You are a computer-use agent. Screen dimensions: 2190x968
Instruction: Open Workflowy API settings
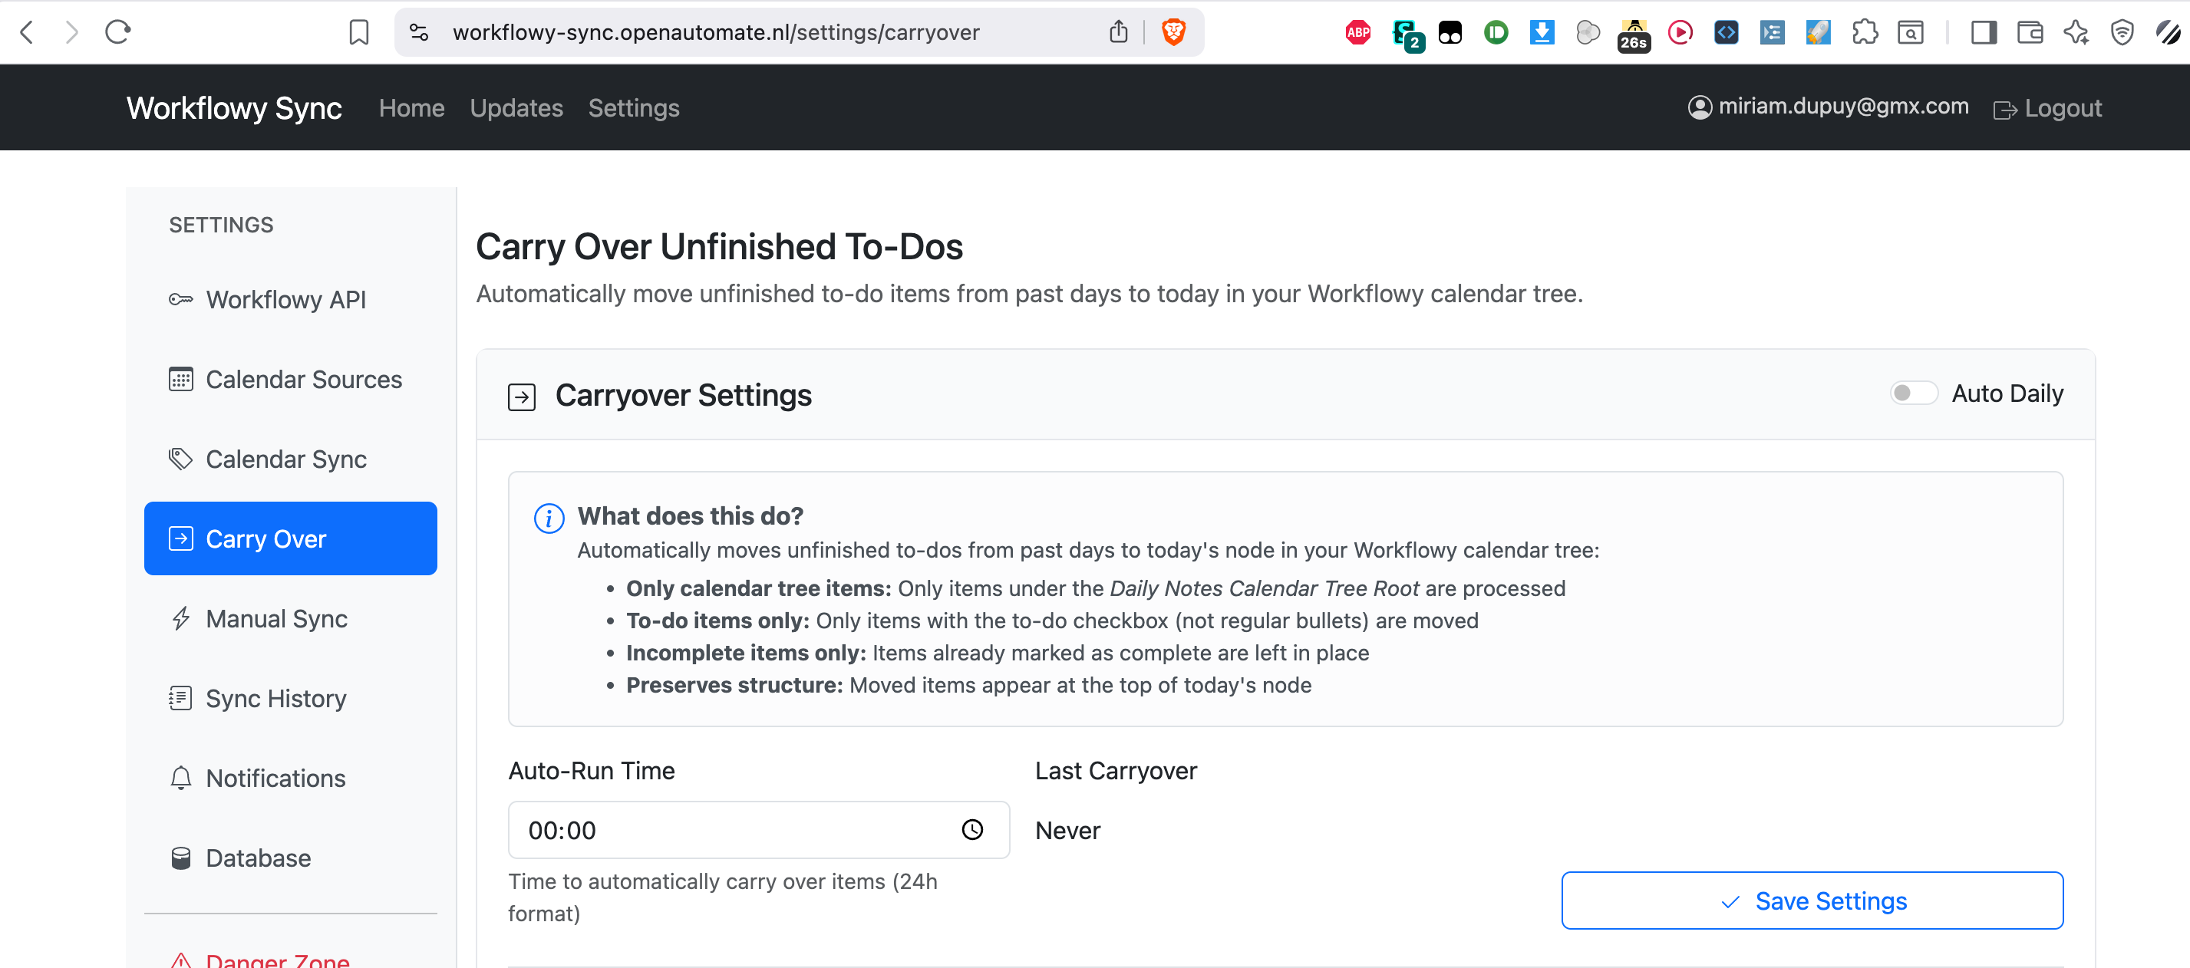click(x=285, y=300)
